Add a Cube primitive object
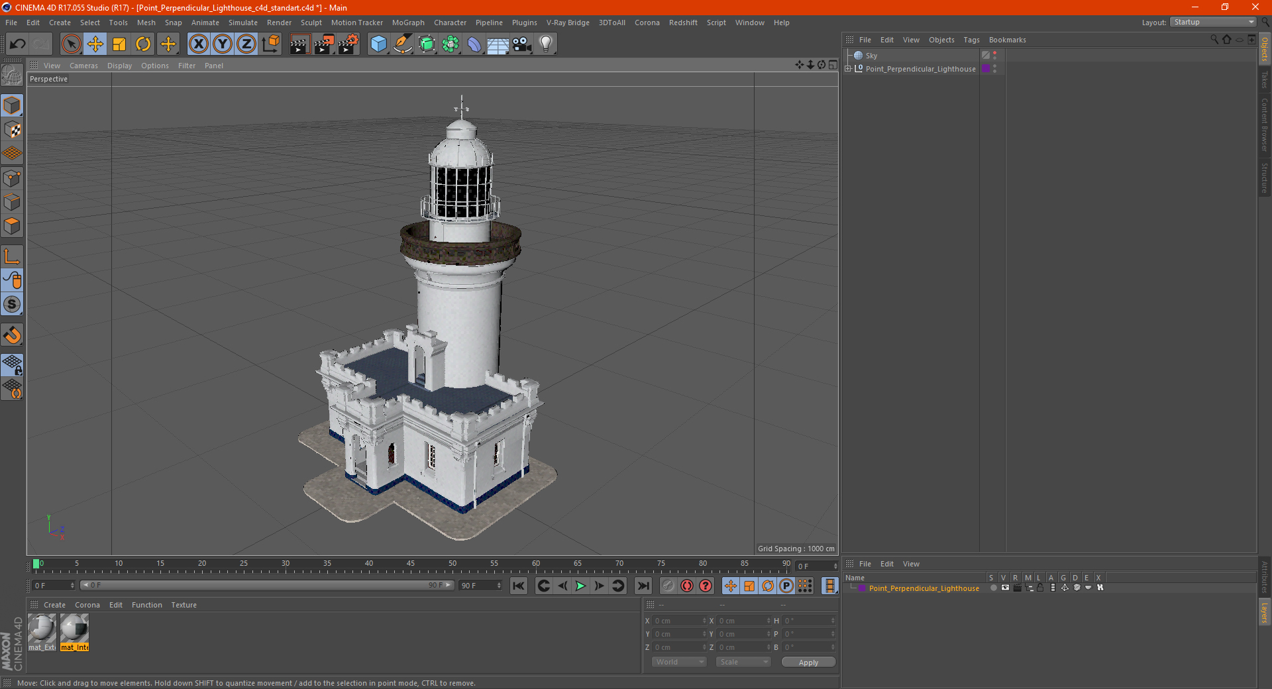1272x689 pixels. (x=378, y=44)
